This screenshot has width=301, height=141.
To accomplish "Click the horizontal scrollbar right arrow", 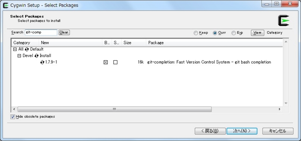I will 280,109.
